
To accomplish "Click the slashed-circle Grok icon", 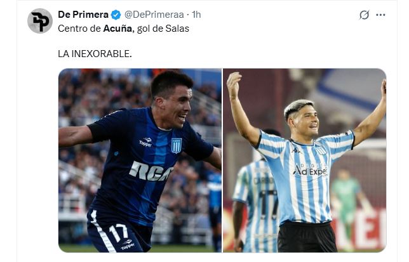I will [x=364, y=15].
